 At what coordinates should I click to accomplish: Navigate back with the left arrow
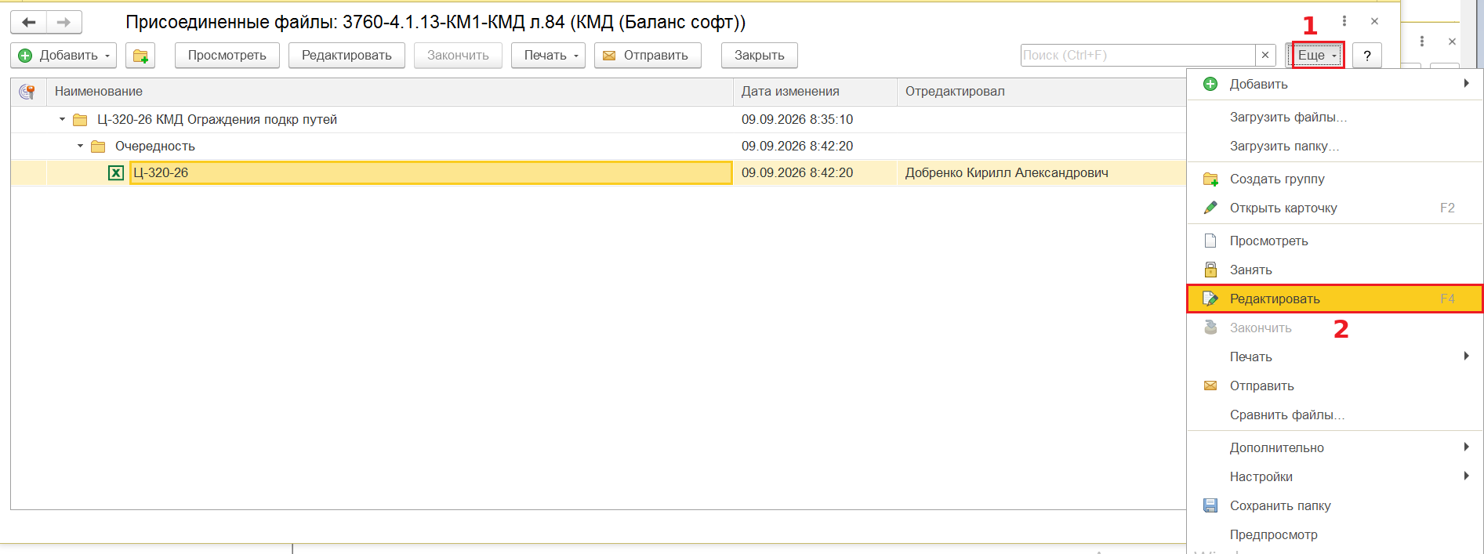[x=29, y=22]
